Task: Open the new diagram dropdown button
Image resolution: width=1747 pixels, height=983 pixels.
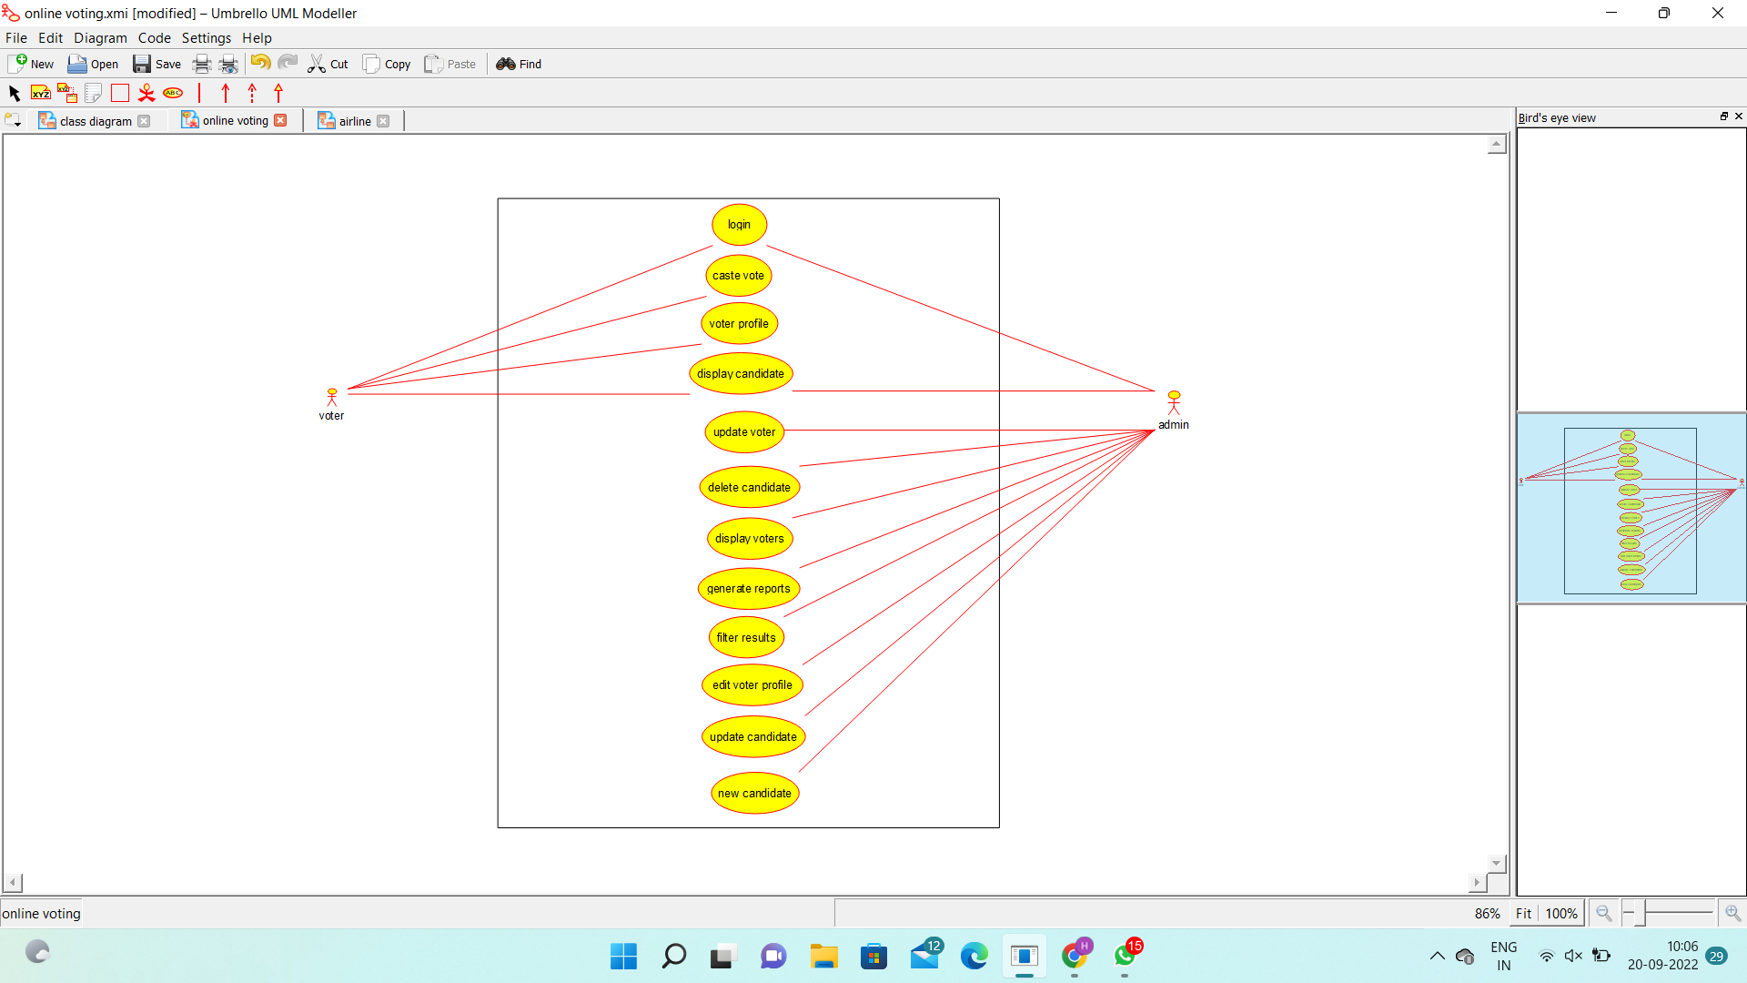Action: click(x=13, y=121)
